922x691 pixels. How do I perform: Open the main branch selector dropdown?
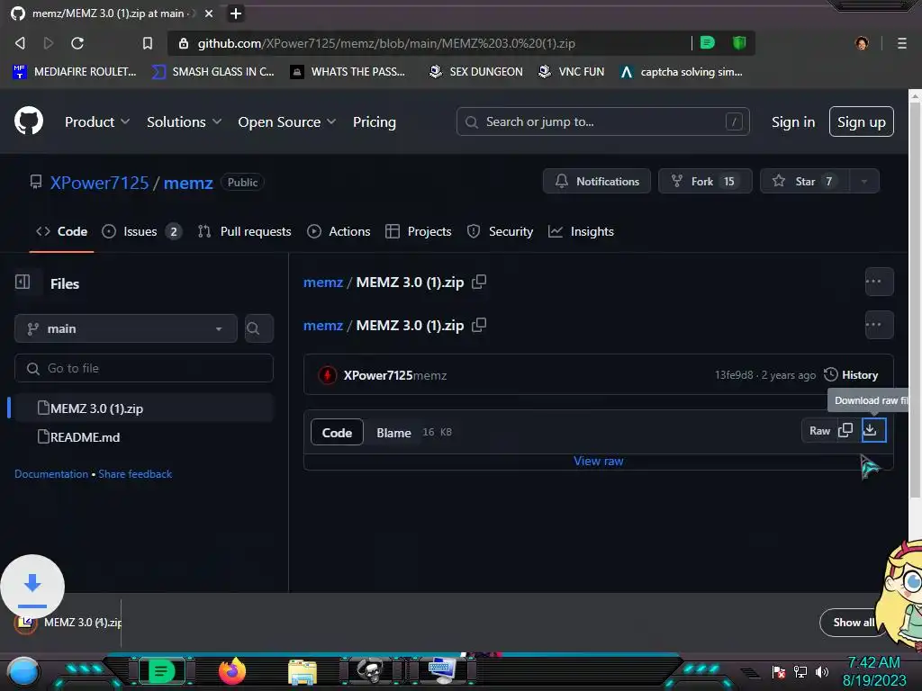pos(126,328)
